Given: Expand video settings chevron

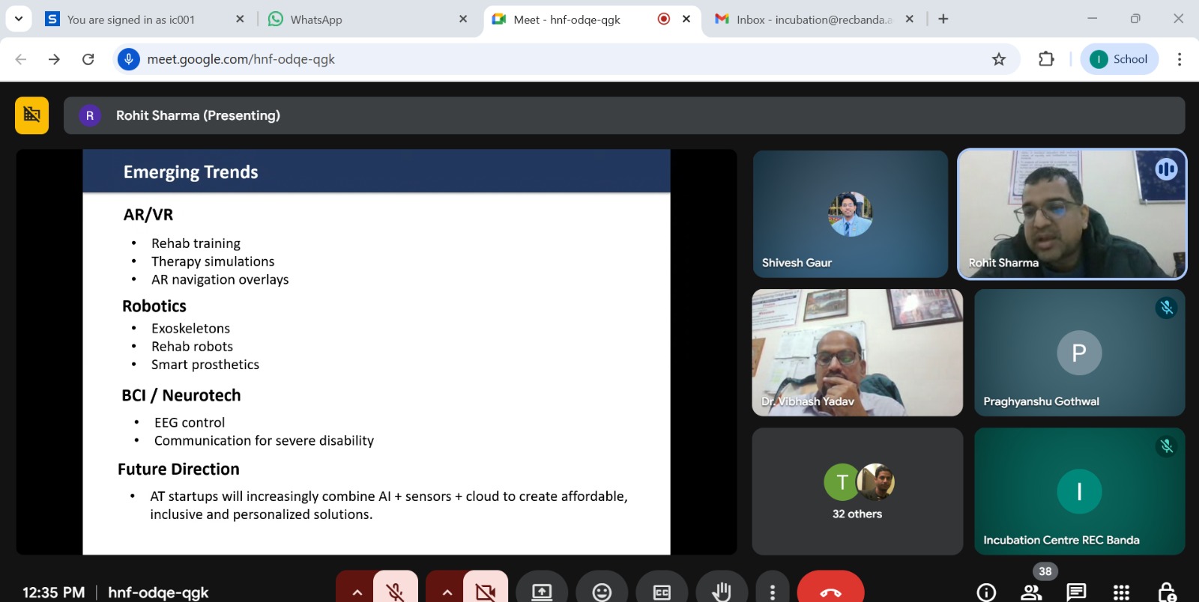Looking at the screenshot, I should 447,592.
